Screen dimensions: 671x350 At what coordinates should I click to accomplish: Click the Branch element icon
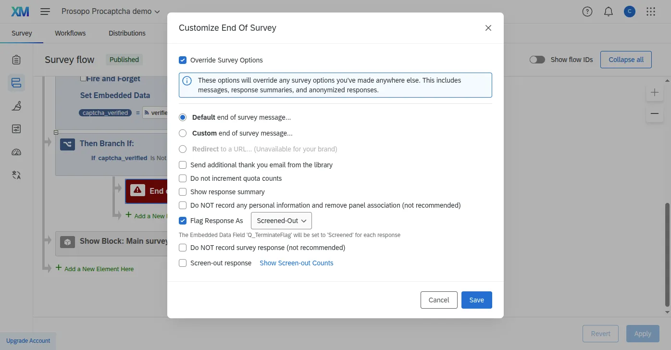coord(67,143)
